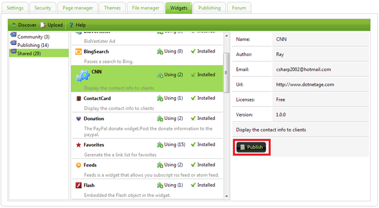Click the Publishing category folder icon

(x=13, y=43)
